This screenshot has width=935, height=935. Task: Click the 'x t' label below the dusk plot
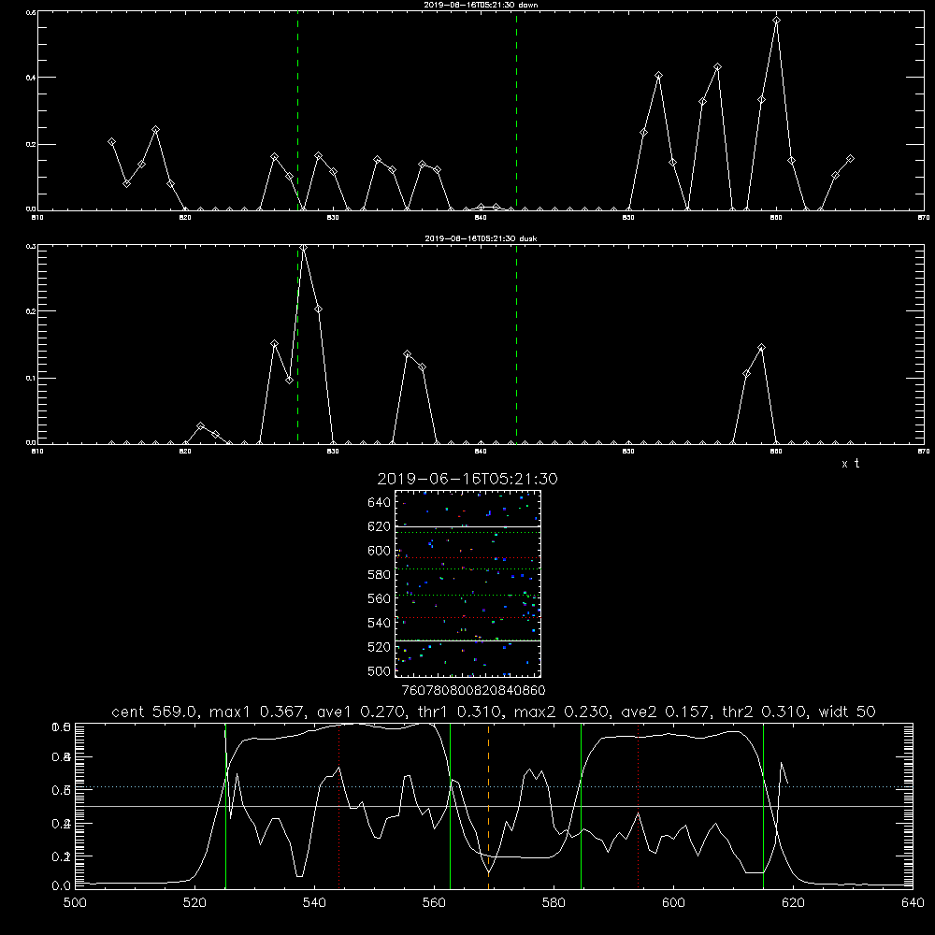[x=851, y=464]
